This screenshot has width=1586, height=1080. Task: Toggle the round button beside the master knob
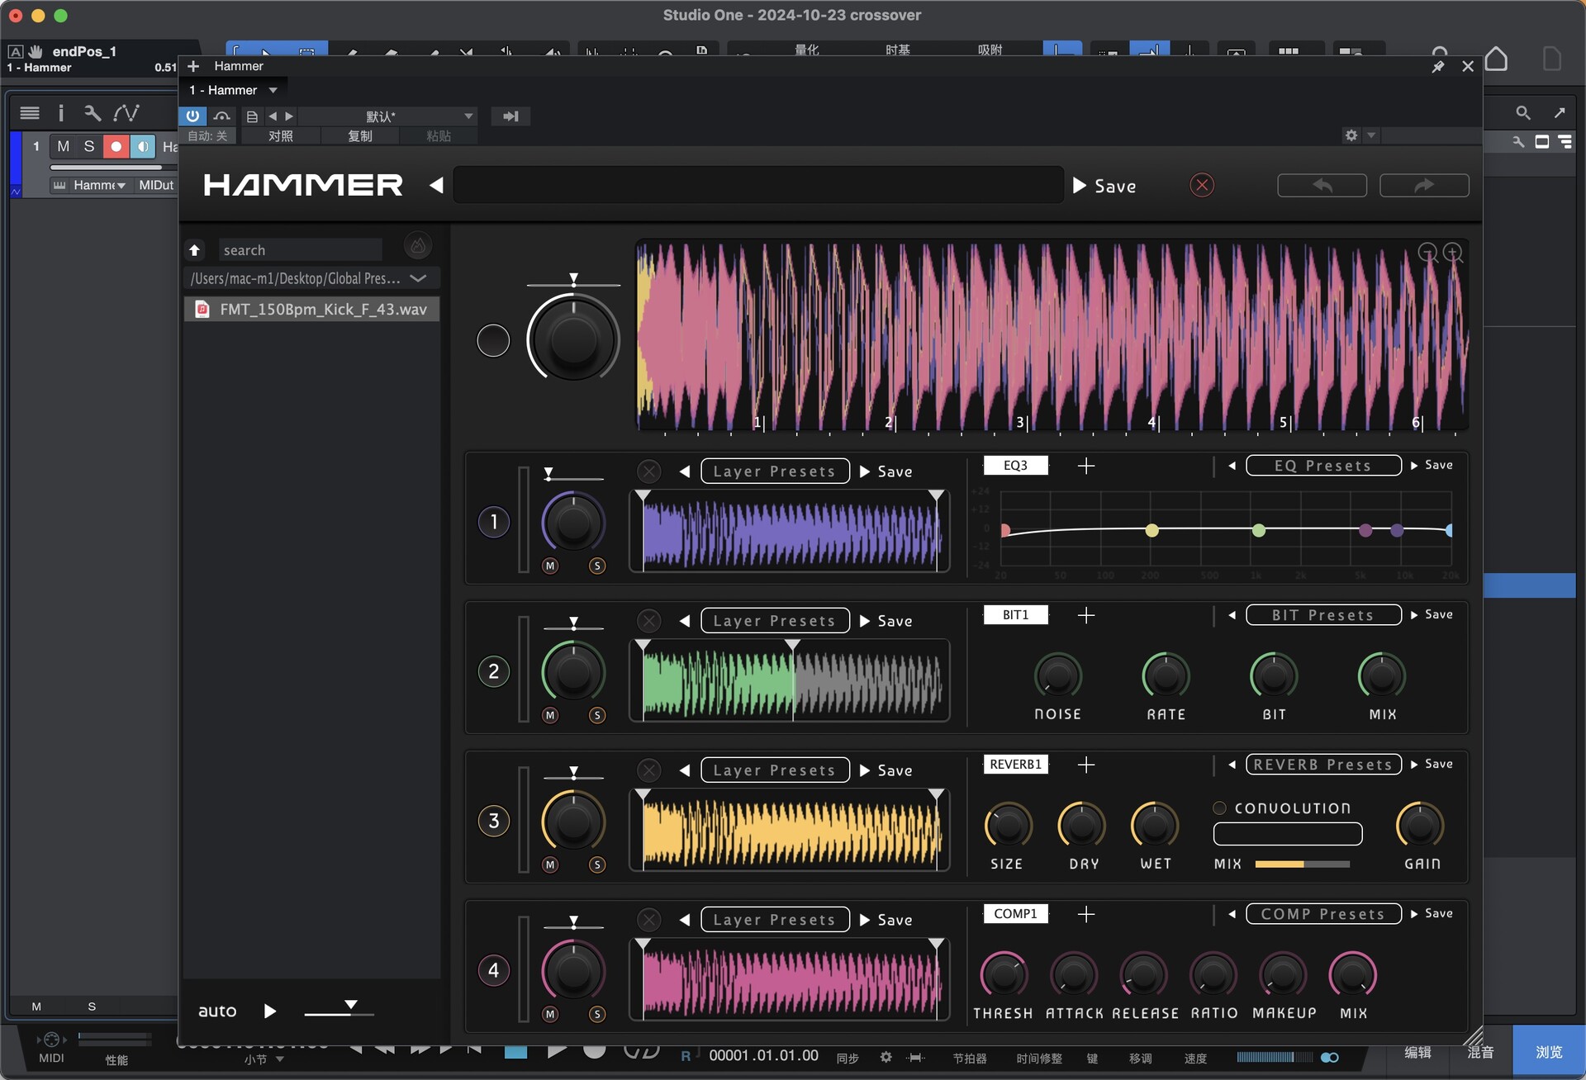pyautogui.click(x=493, y=340)
